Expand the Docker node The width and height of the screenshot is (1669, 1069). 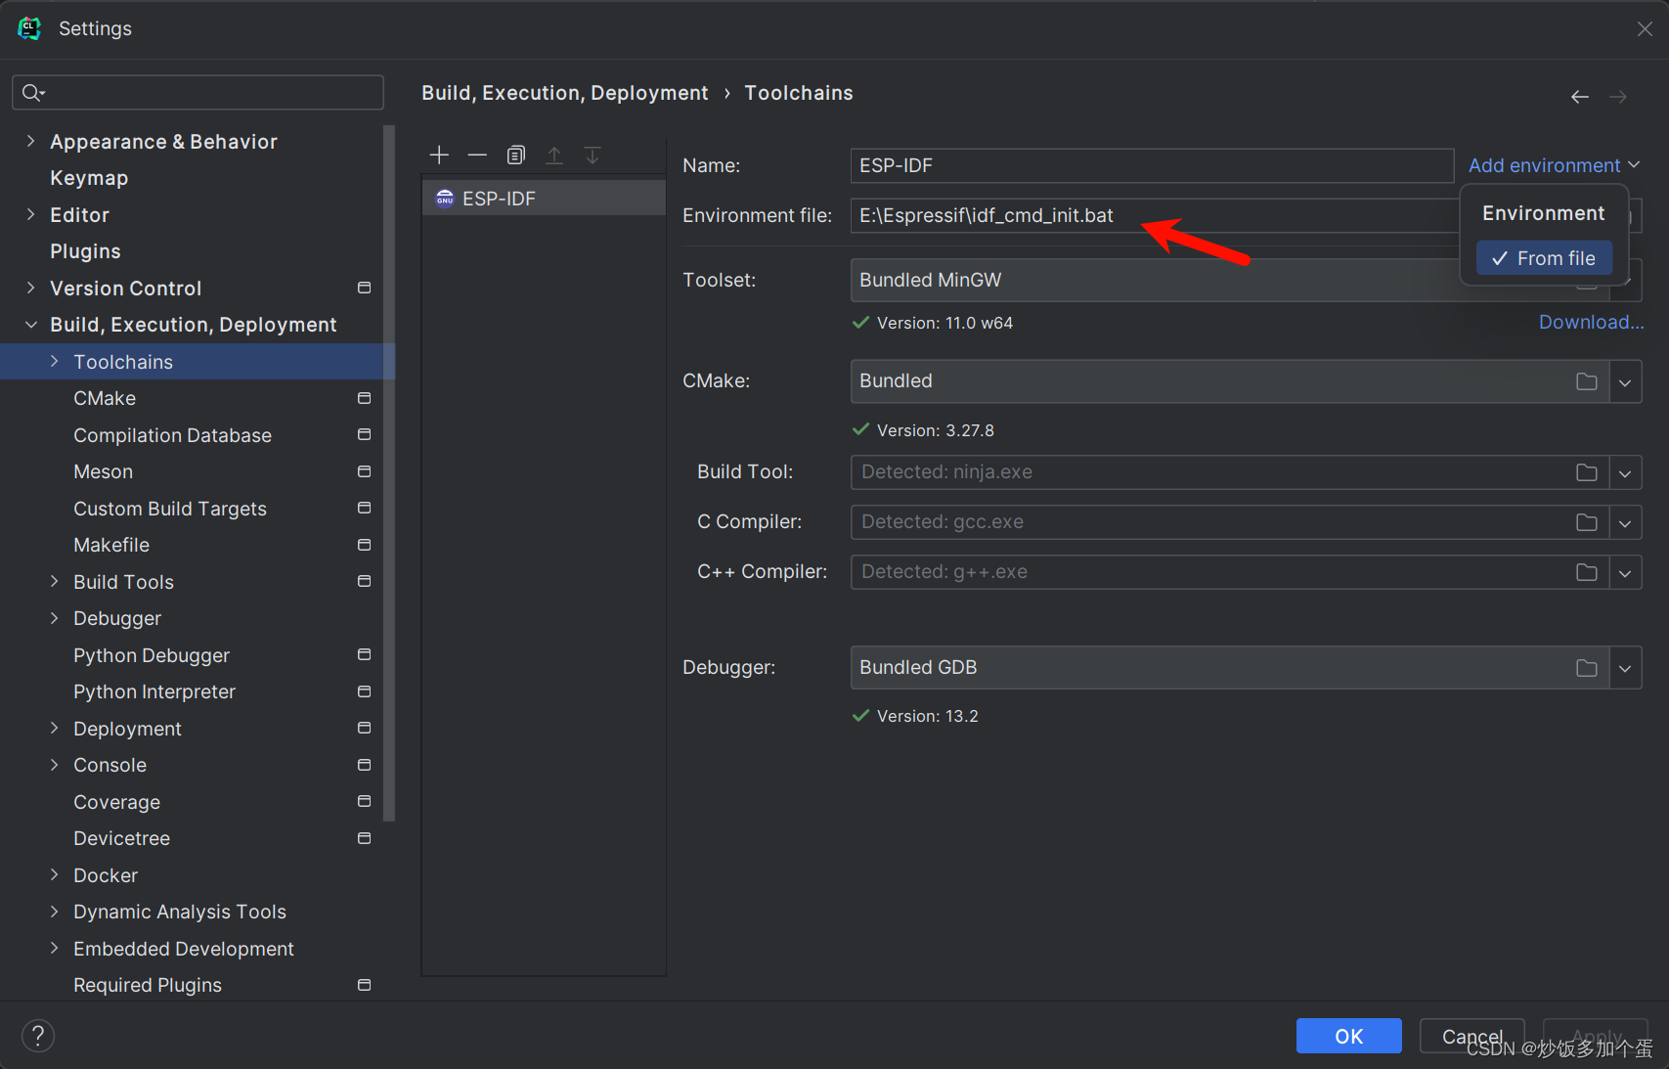point(54,874)
